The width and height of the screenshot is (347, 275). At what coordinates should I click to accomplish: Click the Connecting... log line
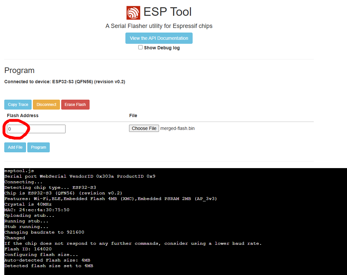[23, 182]
